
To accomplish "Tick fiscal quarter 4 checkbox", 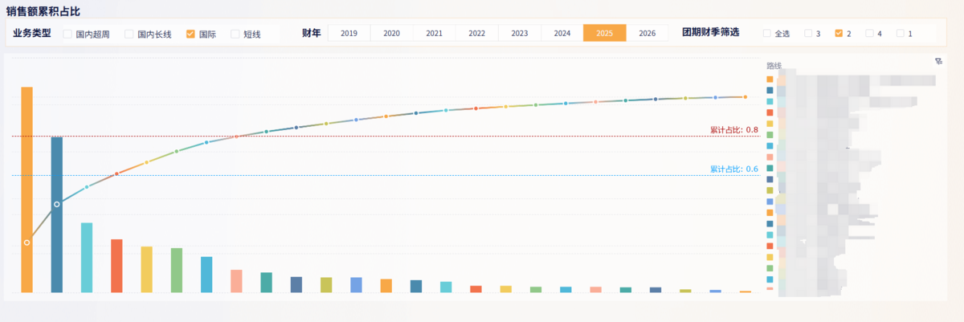I will coord(869,34).
